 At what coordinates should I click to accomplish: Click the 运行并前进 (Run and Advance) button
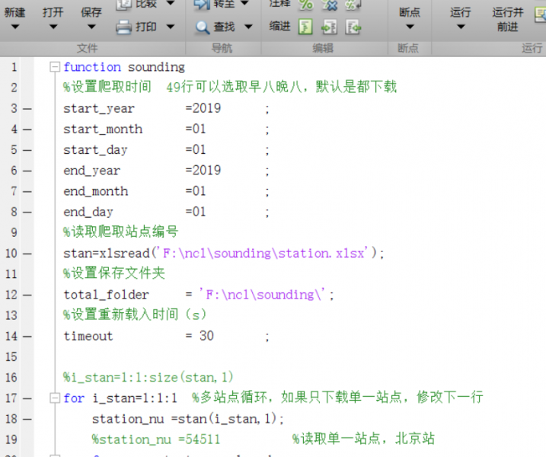tap(507, 18)
